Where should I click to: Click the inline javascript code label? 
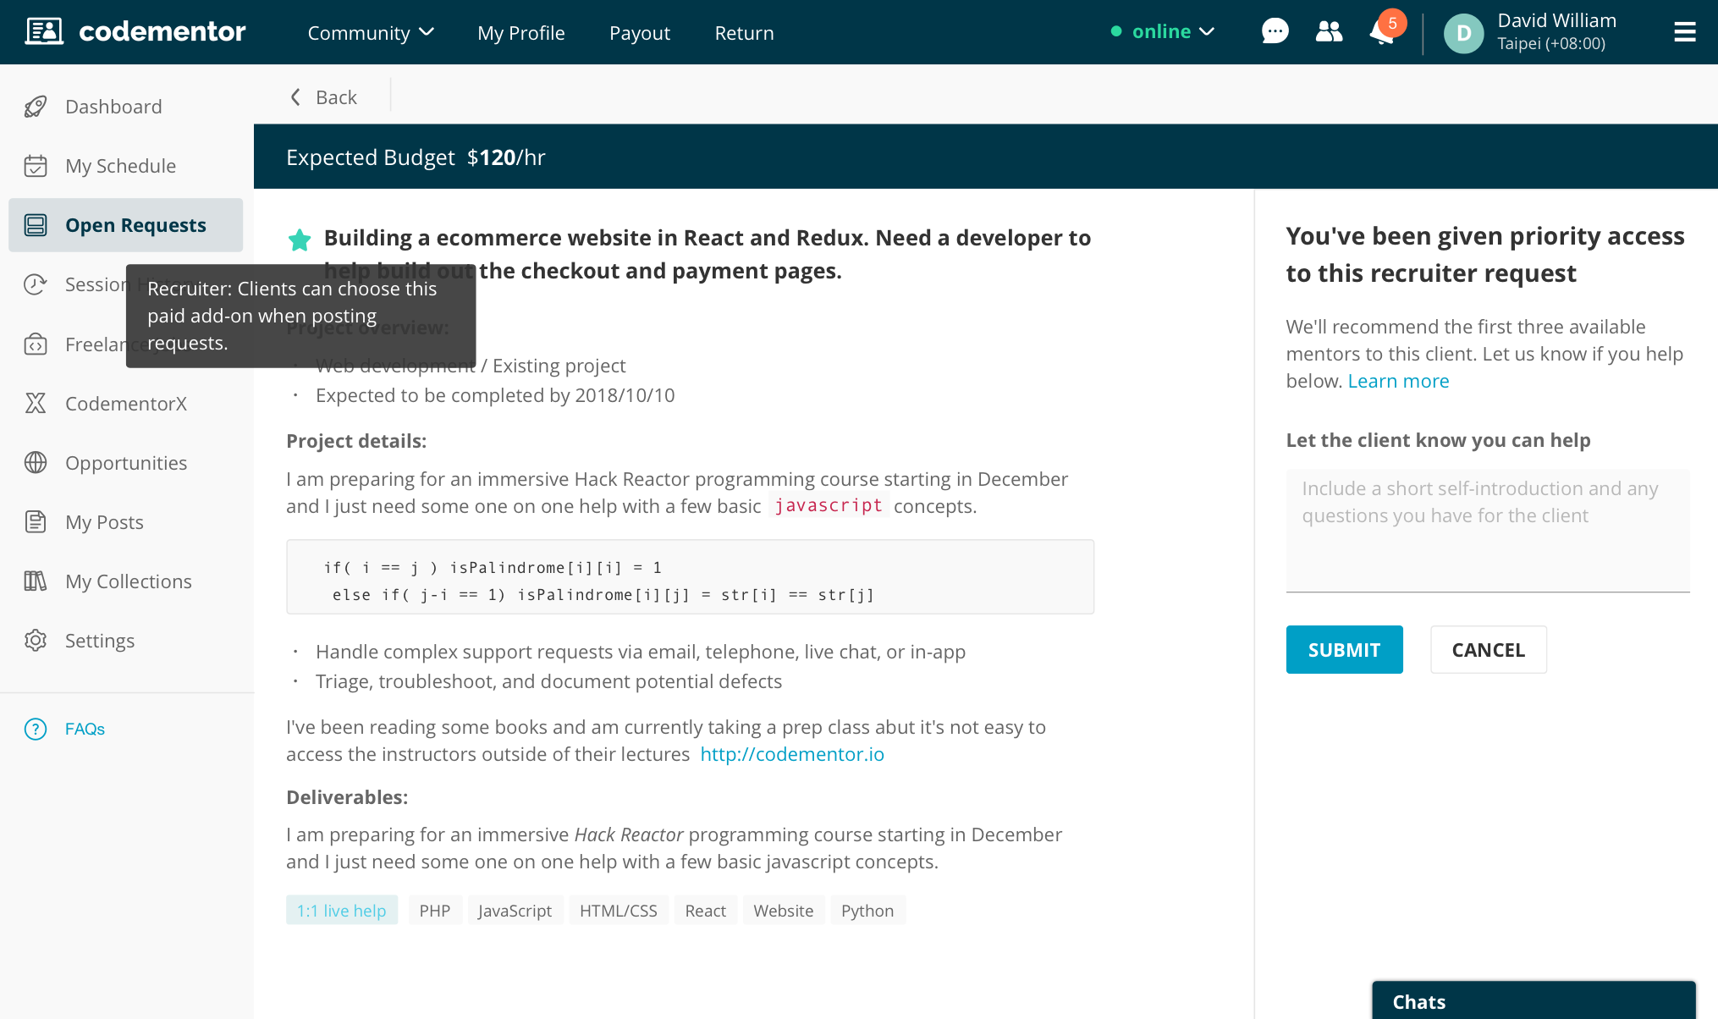pos(829,505)
